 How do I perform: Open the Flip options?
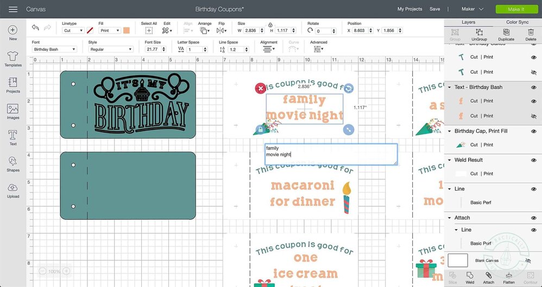point(221,31)
